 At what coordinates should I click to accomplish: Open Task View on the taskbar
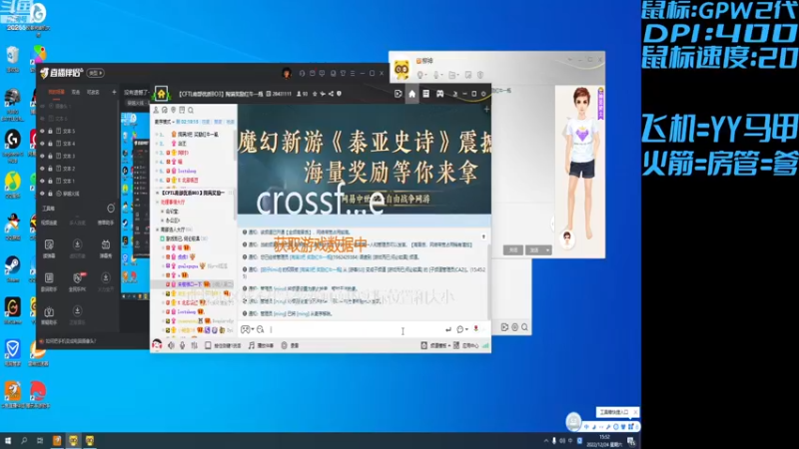[40, 440]
